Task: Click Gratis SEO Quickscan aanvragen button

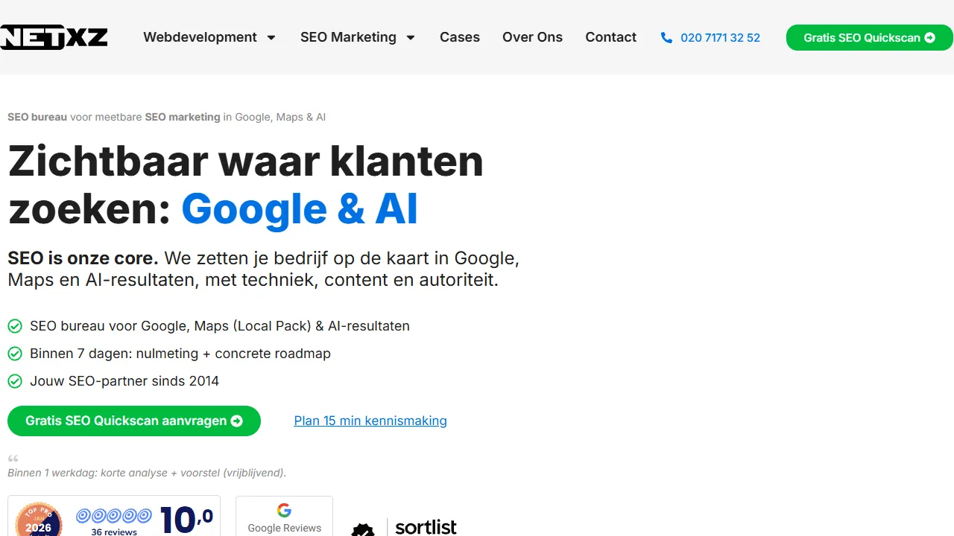Action: pos(134,421)
